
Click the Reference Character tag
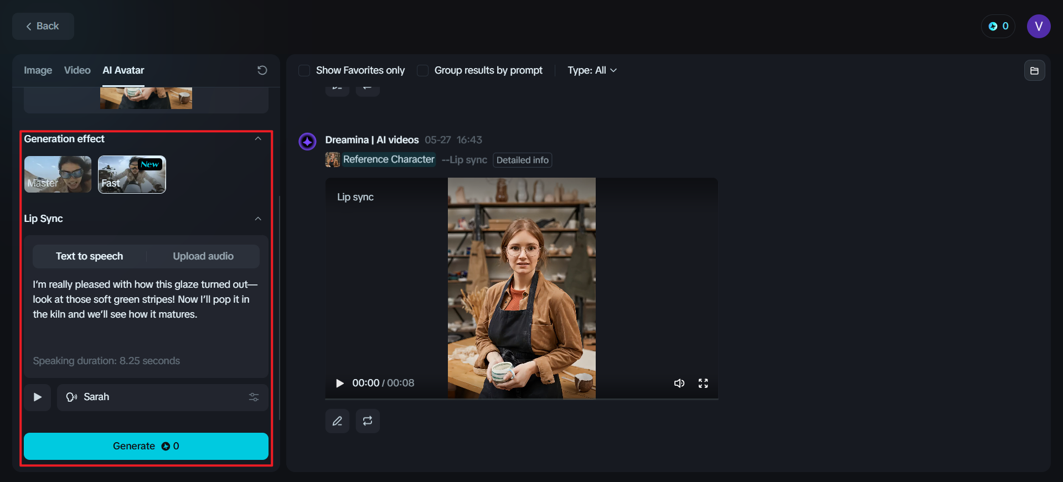(389, 159)
